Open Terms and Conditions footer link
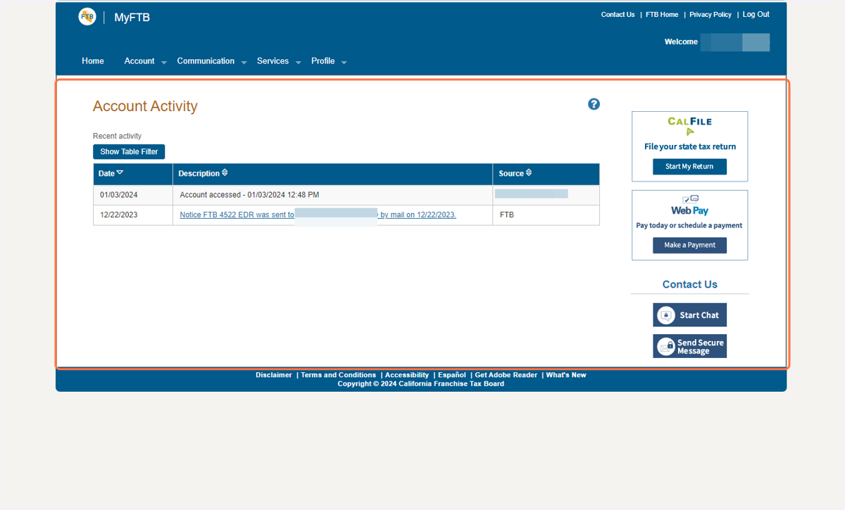The width and height of the screenshot is (845, 510). point(339,375)
